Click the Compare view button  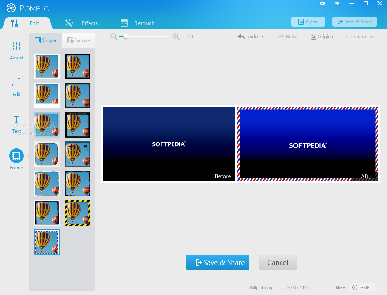coord(356,37)
